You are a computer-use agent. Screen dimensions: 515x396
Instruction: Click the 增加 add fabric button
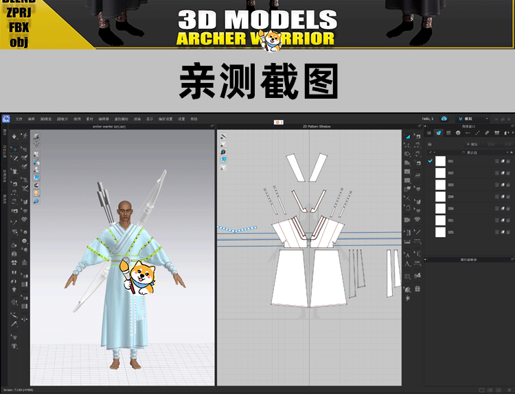[472, 145]
